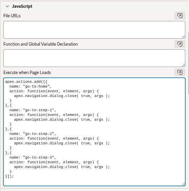The image size is (189, 191).
Task: Open code editor for Function and Global Variable Declaration
Action: click(x=180, y=44)
